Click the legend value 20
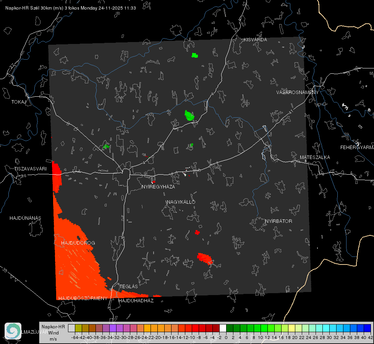This screenshot has width=374, height=344. [295, 338]
